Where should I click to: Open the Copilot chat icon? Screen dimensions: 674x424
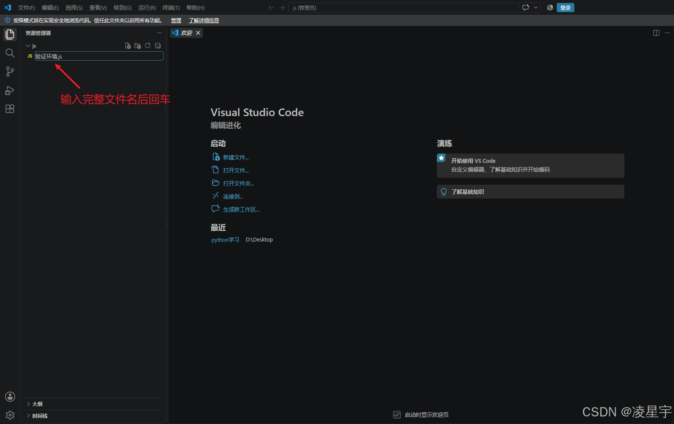[x=526, y=8]
